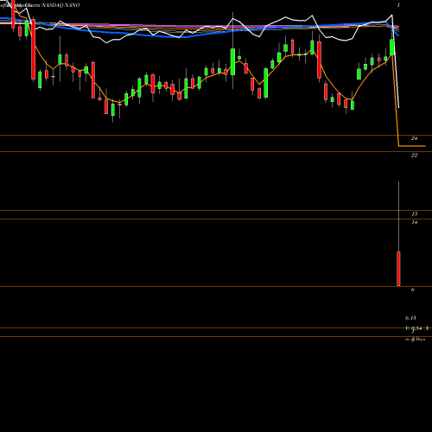Select the 14 price level label
432x432 pixels.
click(415, 222)
